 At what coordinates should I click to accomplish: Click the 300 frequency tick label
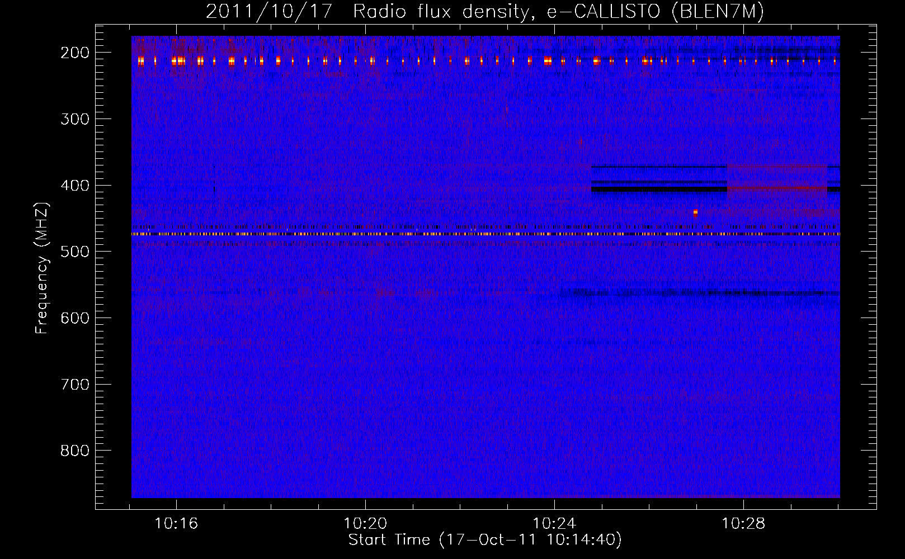click(x=75, y=119)
